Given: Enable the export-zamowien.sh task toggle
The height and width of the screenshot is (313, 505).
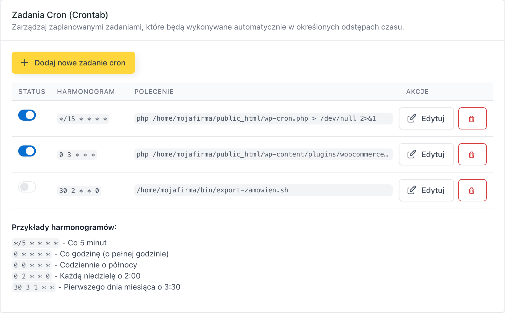Looking at the screenshot, I should tap(27, 187).
